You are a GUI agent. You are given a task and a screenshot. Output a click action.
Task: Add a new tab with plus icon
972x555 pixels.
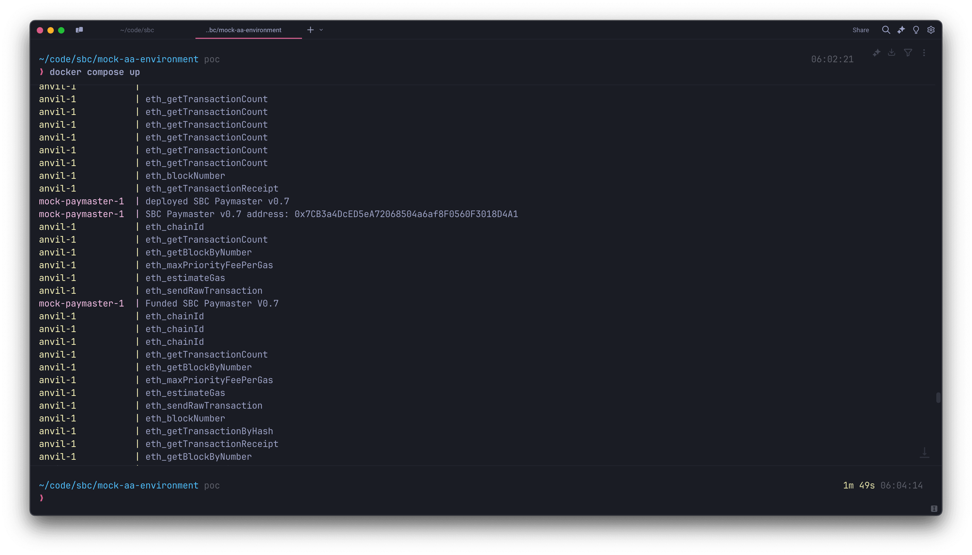pos(311,30)
